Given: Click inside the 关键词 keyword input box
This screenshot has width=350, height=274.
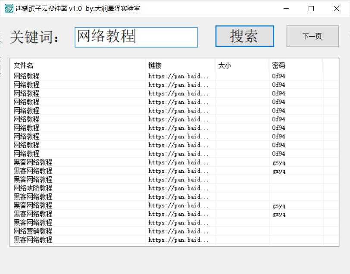Looking at the screenshot, I should point(136,37).
